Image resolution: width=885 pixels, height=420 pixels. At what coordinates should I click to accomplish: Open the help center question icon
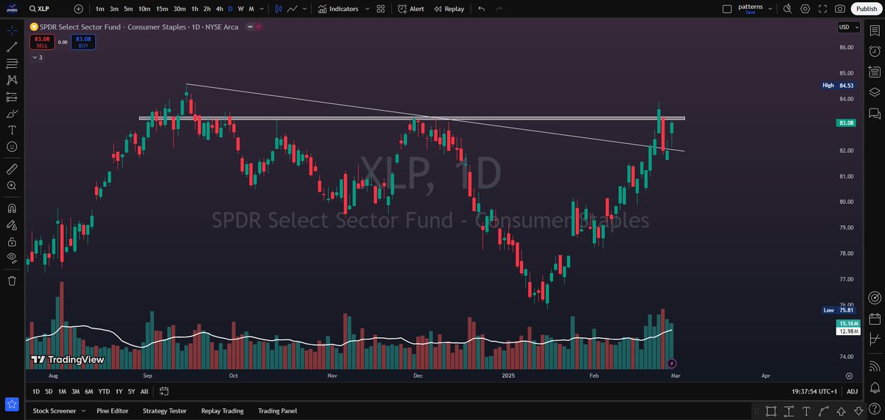click(x=875, y=407)
